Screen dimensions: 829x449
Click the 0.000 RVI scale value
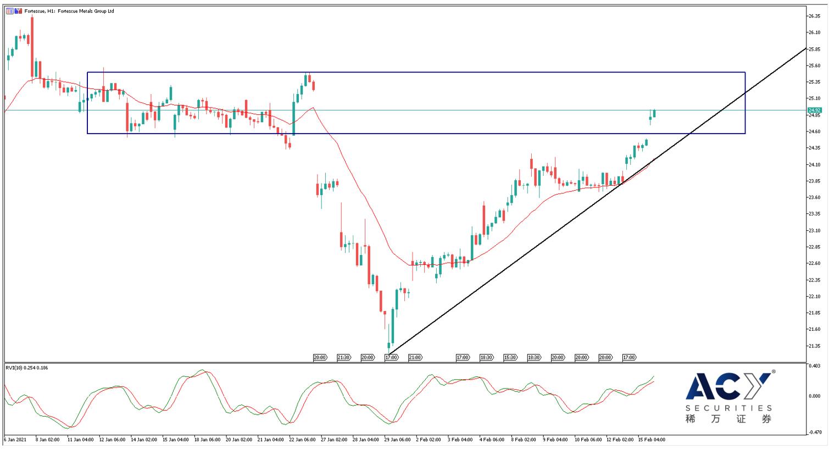814,396
